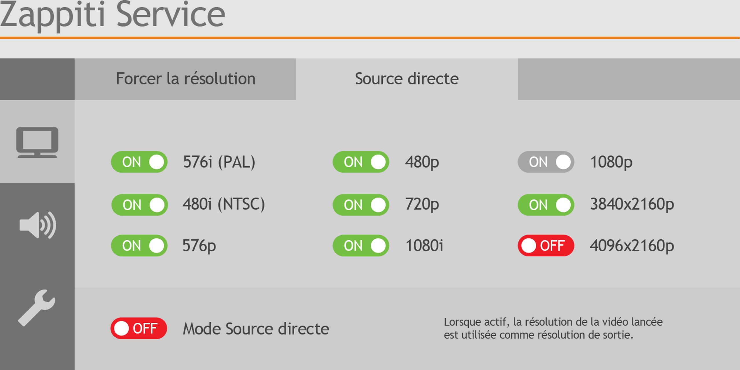Disable the 3840x2160p resolution
This screenshot has height=370, width=740.
[x=546, y=205]
